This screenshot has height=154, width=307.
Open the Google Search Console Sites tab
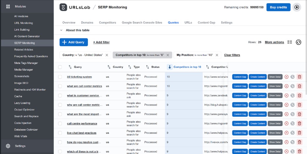click(x=142, y=23)
